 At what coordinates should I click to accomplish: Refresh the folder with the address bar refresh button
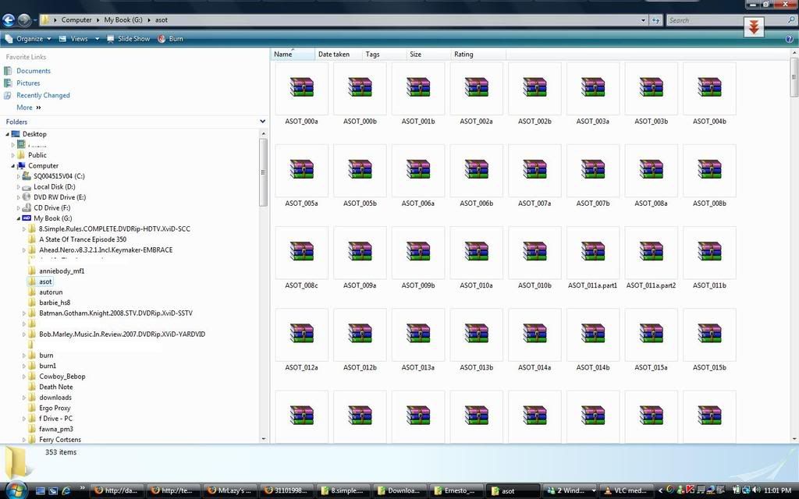pyautogui.click(x=655, y=20)
